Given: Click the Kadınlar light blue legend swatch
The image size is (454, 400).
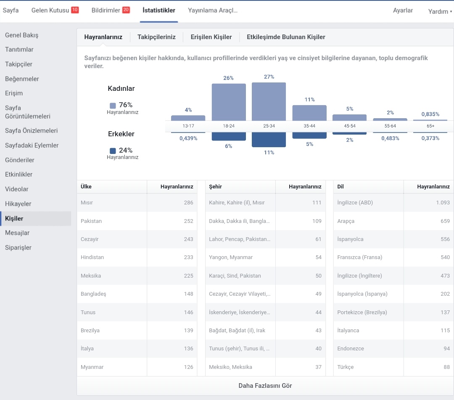Looking at the screenshot, I should [113, 106].
